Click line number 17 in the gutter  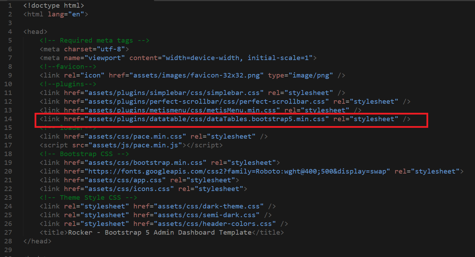pyautogui.click(x=8, y=145)
